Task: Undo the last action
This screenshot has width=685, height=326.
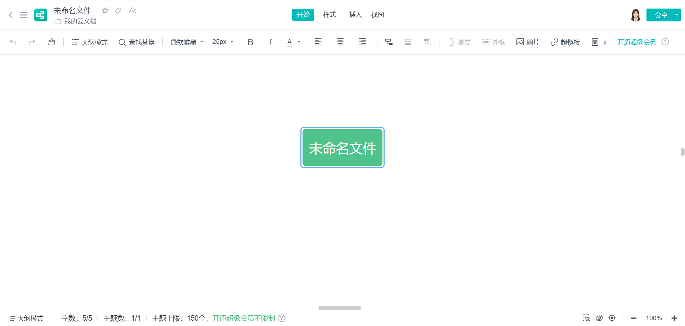Action: [13, 42]
